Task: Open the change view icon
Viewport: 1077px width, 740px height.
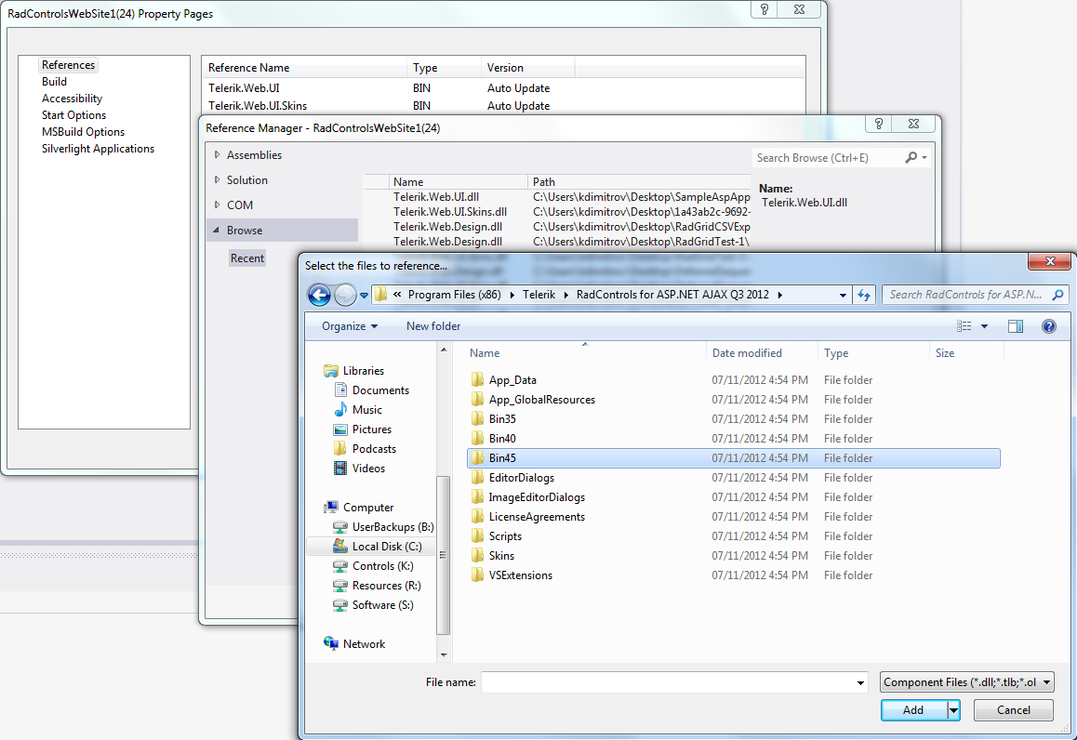Action: (964, 326)
